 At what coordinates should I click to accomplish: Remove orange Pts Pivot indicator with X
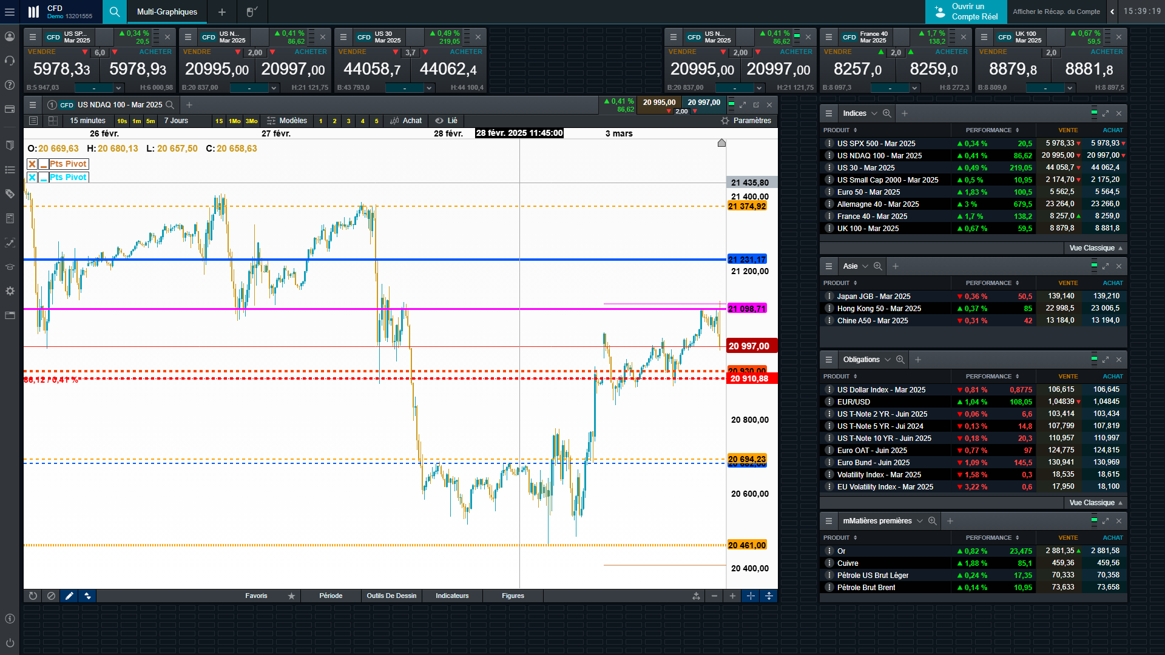tap(32, 164)
